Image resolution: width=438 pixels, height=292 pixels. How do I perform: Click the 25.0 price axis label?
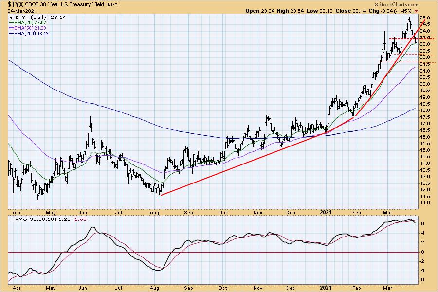tap(426, 18)
